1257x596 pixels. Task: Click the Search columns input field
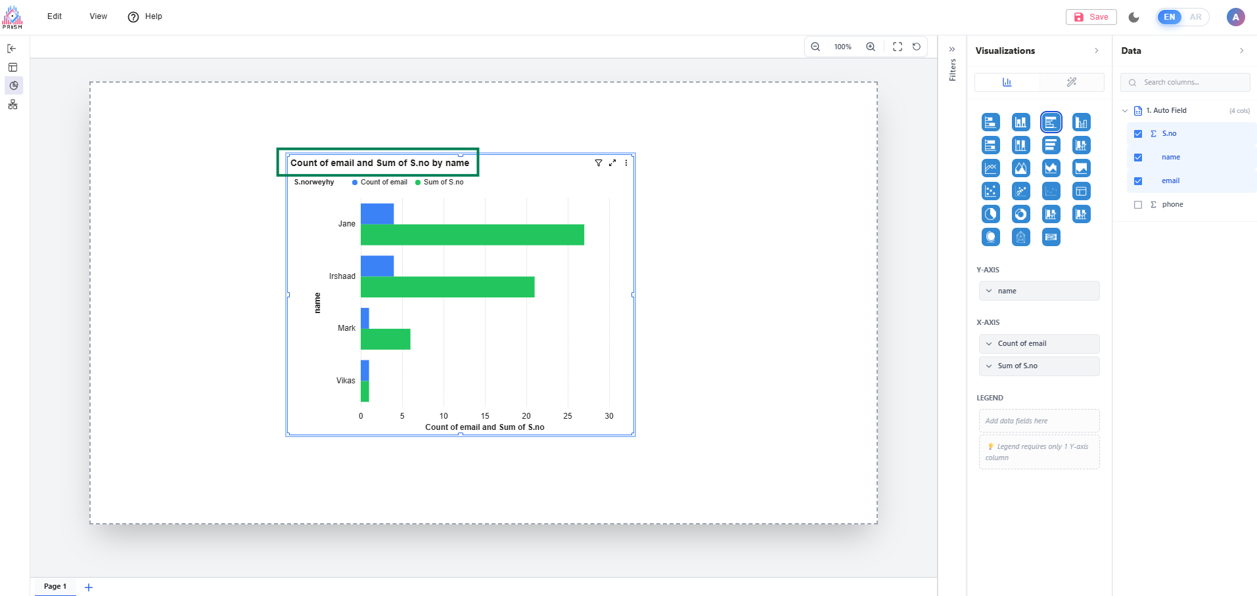pos(1189,83)
